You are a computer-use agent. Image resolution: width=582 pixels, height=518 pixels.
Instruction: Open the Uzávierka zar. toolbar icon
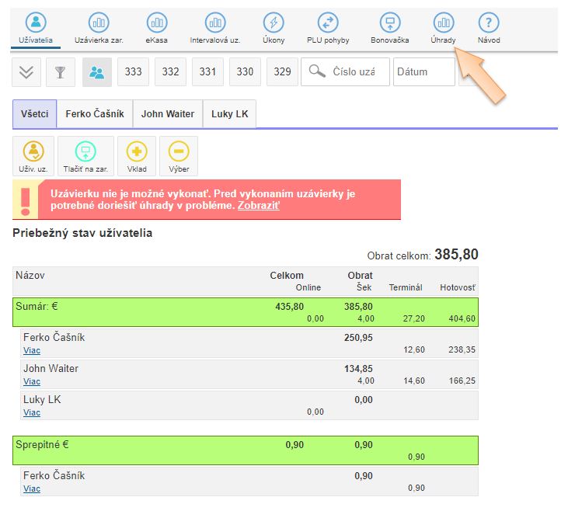click(x=99, y=23)
